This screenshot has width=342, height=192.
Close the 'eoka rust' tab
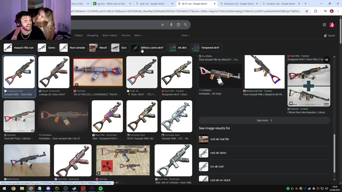click(172, 4)
